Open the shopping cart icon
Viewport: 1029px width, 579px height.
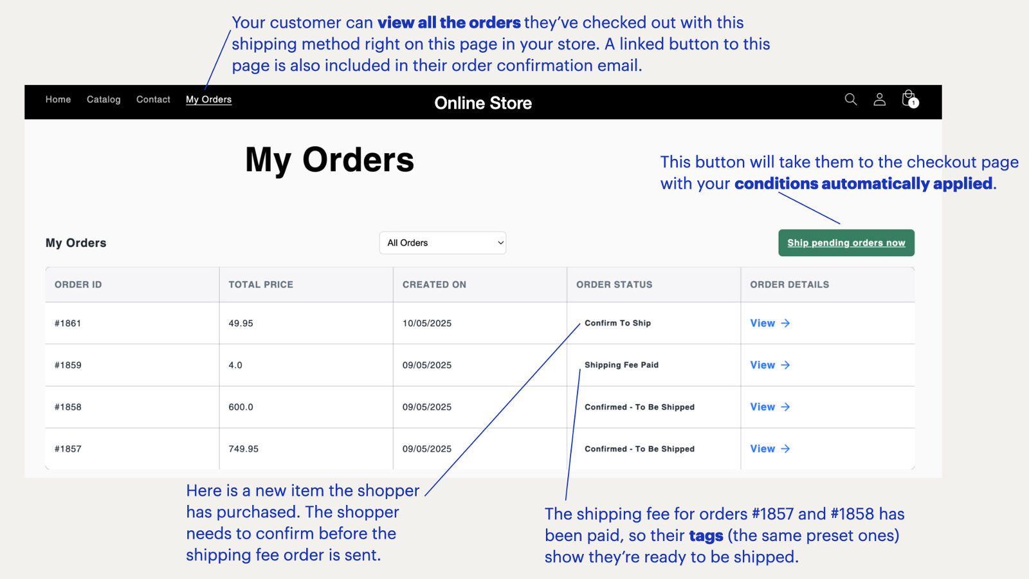[x=909, y=99]
